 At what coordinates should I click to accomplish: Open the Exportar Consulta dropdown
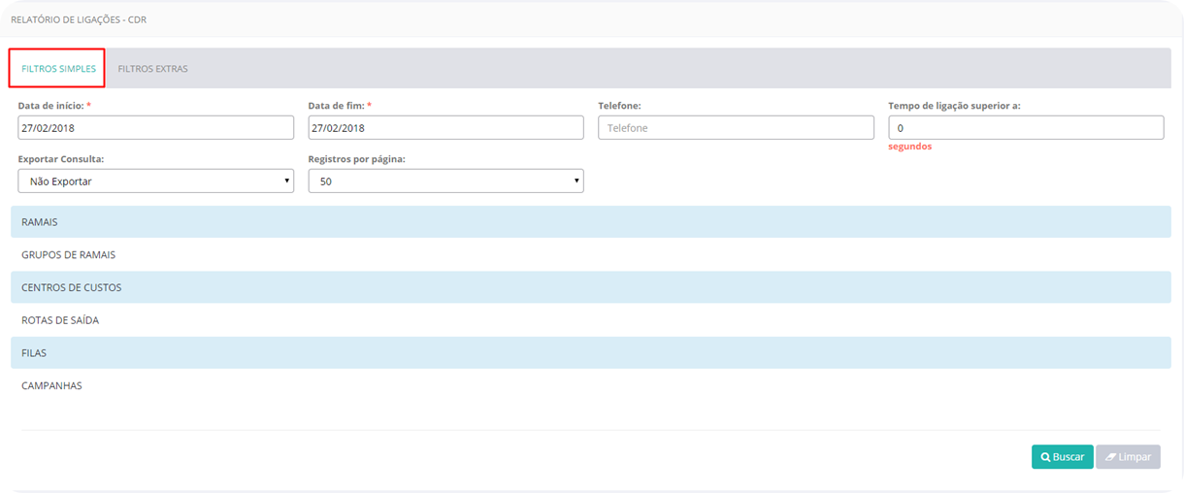[155, 181]
